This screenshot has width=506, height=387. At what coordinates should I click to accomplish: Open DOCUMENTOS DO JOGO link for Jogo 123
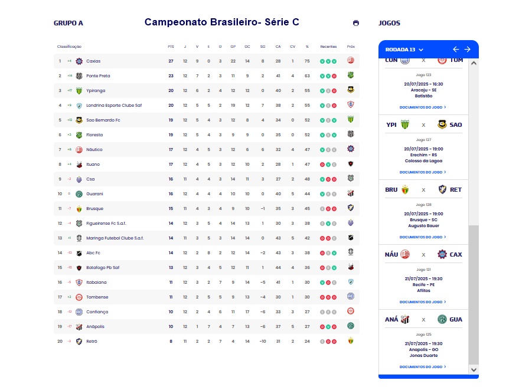423,107
